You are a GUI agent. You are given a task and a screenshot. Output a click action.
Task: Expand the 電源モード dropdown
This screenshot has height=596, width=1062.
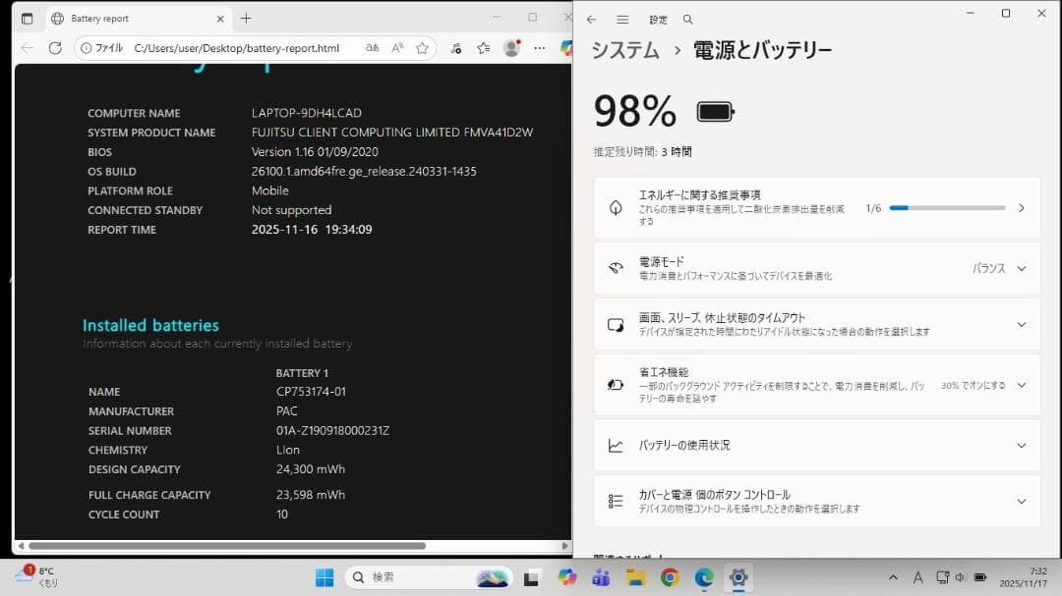click(1023, 266)
